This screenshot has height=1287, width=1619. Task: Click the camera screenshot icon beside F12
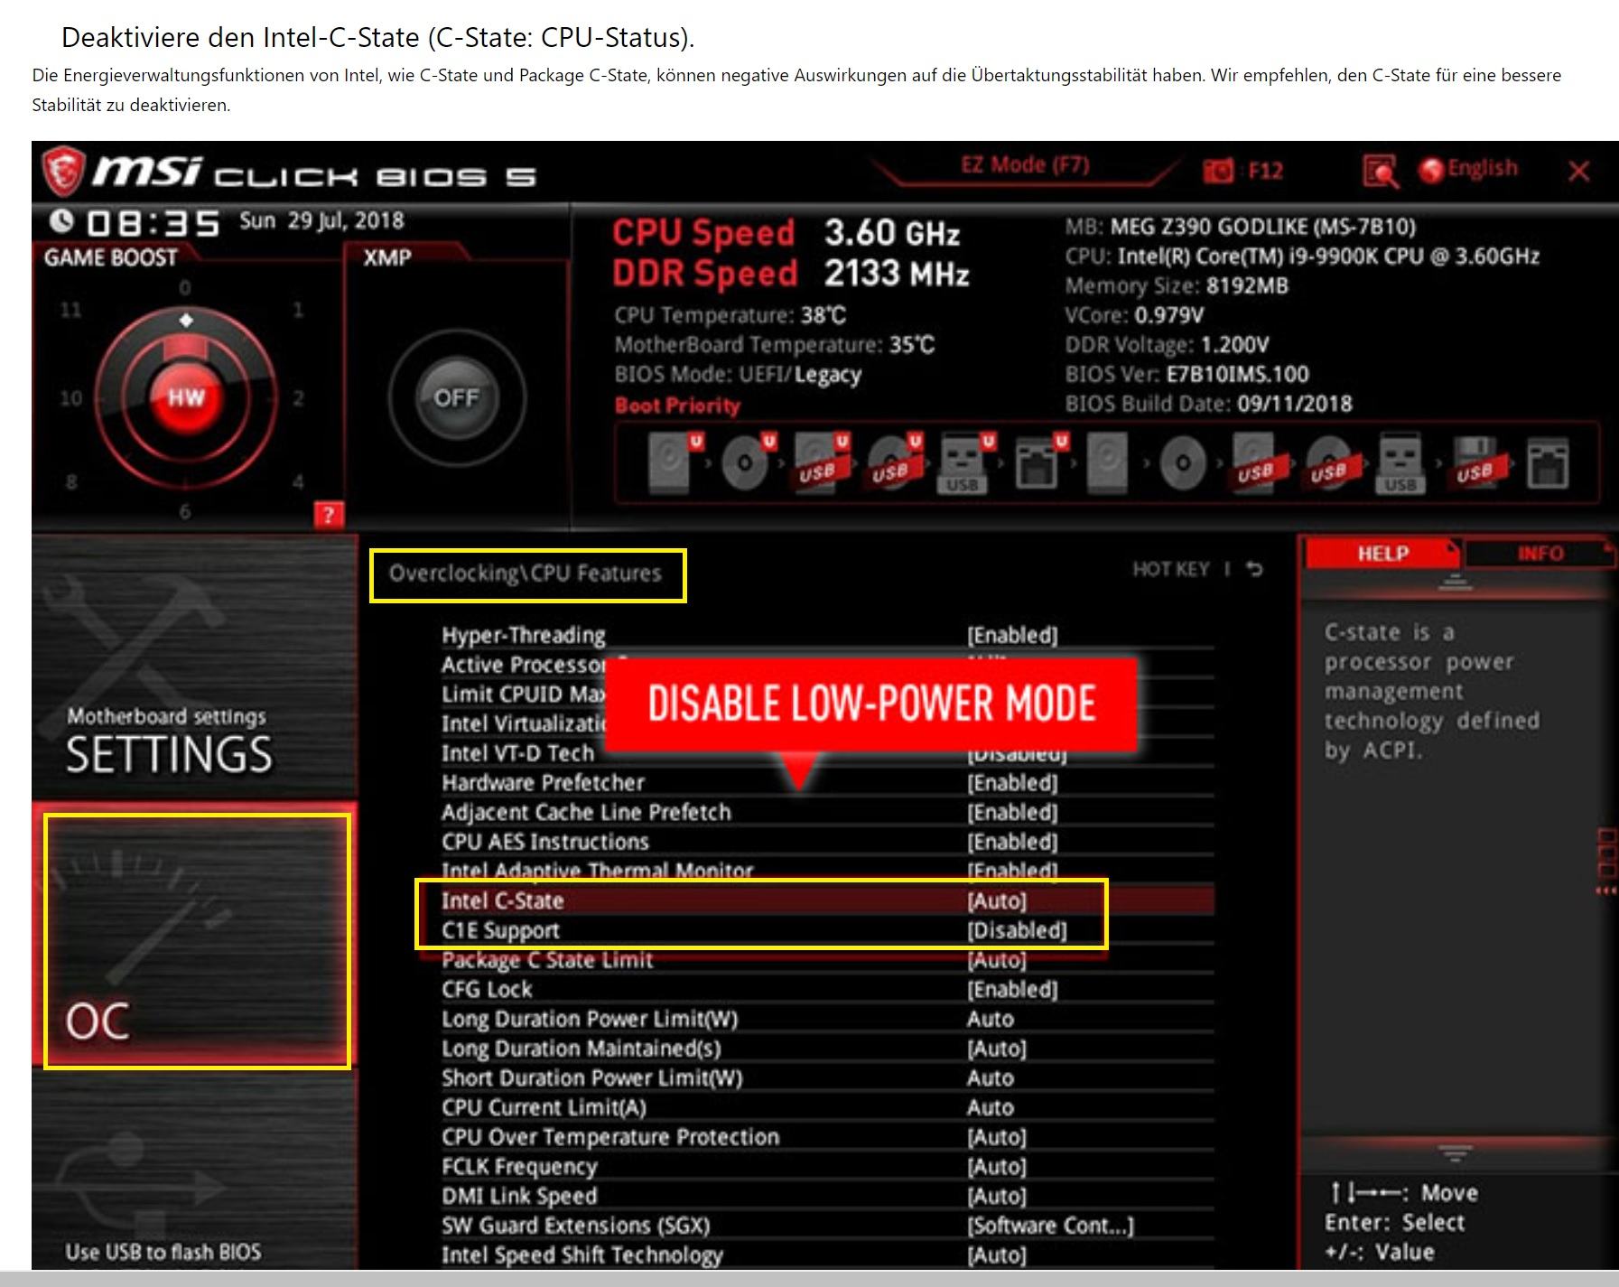(x=1217, y=171)
